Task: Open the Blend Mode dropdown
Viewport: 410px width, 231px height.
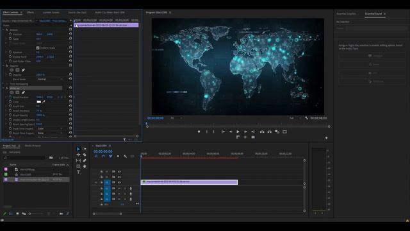Action: pyautogui.click(x=50, y=79)
